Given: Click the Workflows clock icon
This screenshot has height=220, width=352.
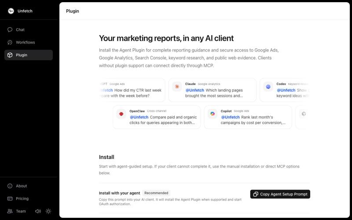Looking at the screenshot, I should pos(10,42).
